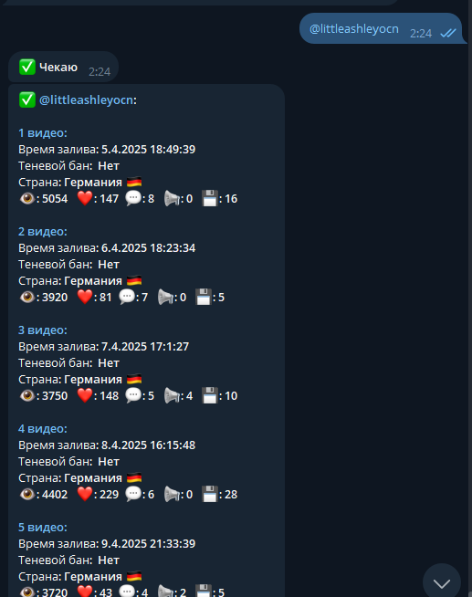Click the eye icon showing 3920 views
The width and height of the screenshot is (472, 597).
click(27, 297)
